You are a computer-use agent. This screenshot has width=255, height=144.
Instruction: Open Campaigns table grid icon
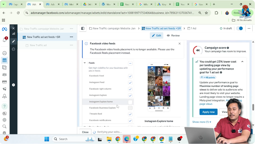pyautogui.click(x=4, y=60)
